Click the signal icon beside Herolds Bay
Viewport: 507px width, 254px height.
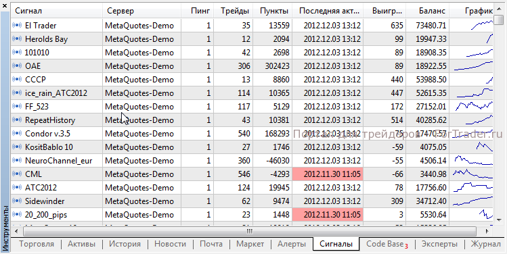coord(17,39)
